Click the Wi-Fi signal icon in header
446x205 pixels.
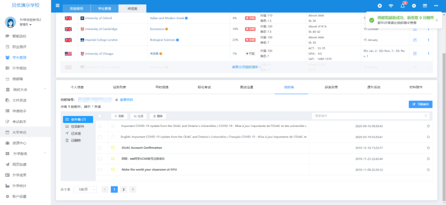[391, 5]
